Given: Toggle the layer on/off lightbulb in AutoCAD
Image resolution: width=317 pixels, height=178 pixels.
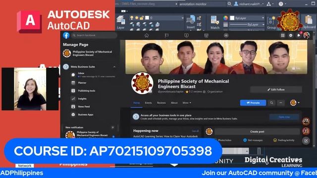Looking at the screenshot, I should click(x=132, y=18).
